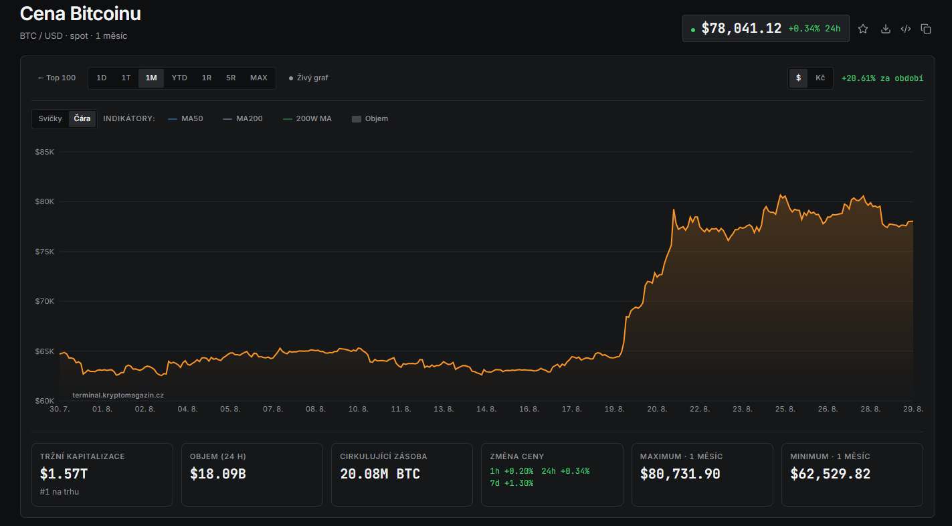The width and height of the screenshot is (952, 526).
Task: Open embed code icon
Action: [x=906, y=29]
